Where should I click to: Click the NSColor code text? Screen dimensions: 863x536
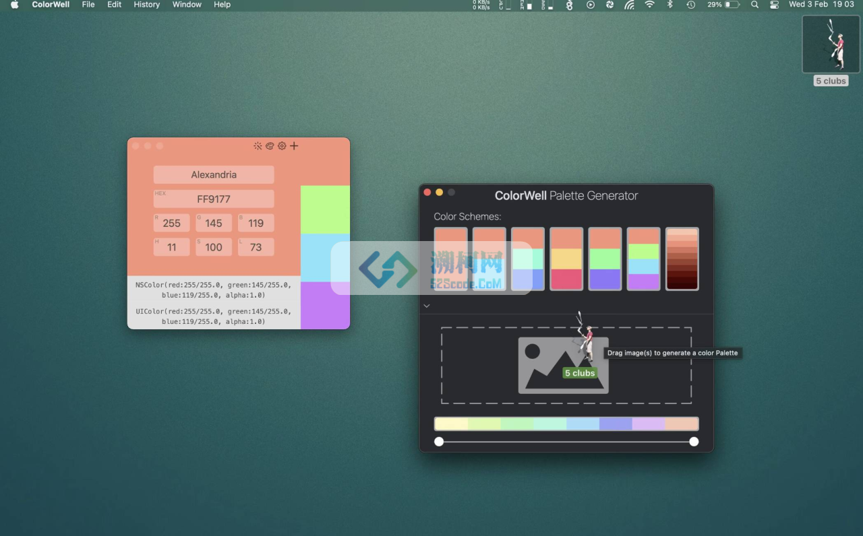[x=214, y=290]
